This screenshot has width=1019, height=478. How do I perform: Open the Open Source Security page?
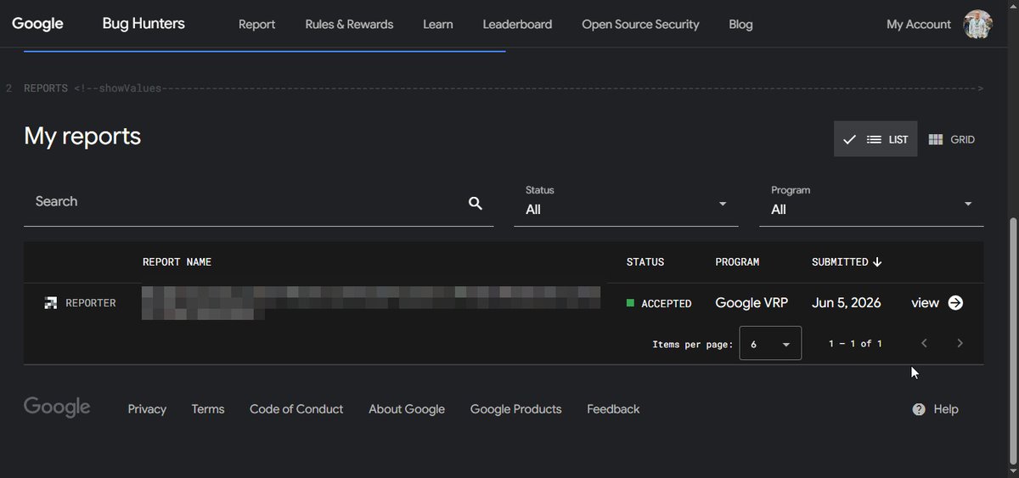point(640,25)
